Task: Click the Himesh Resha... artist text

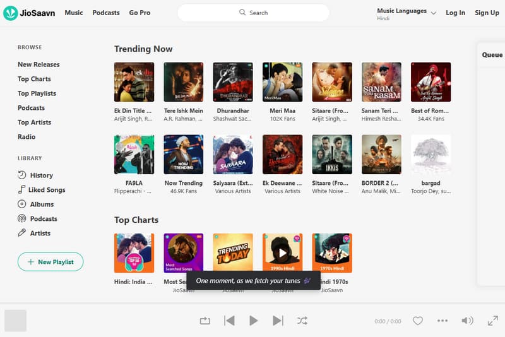Action: (381, 119)
